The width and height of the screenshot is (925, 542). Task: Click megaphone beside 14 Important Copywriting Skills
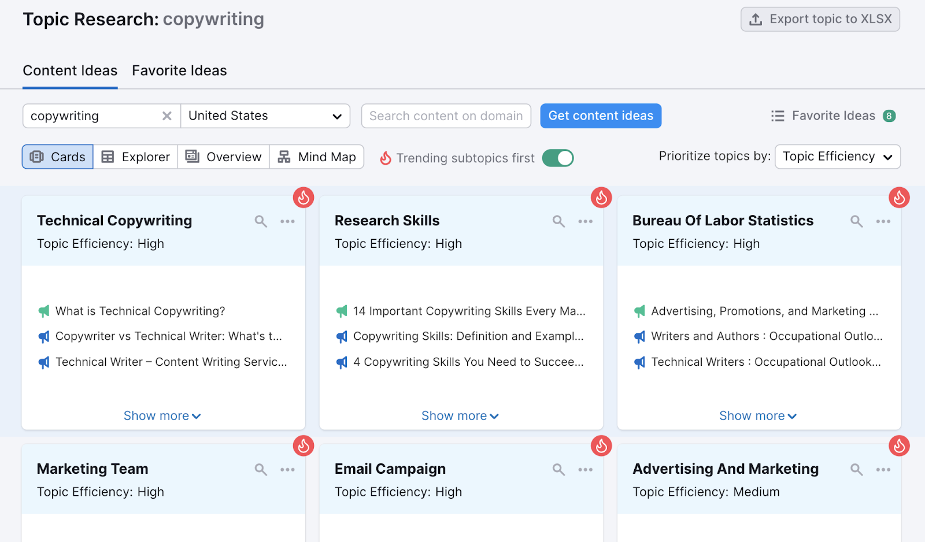(x=342, y=311)
